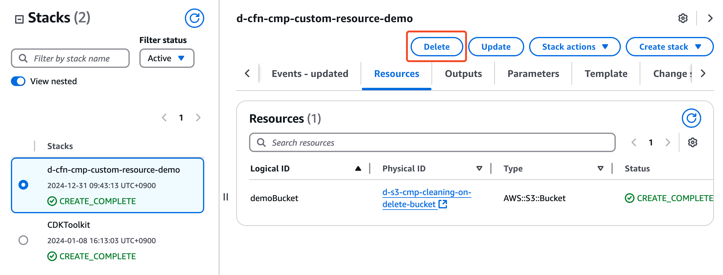Open the Template tab
The height and width of the screenshot is (275, 723).
[606, 74]
